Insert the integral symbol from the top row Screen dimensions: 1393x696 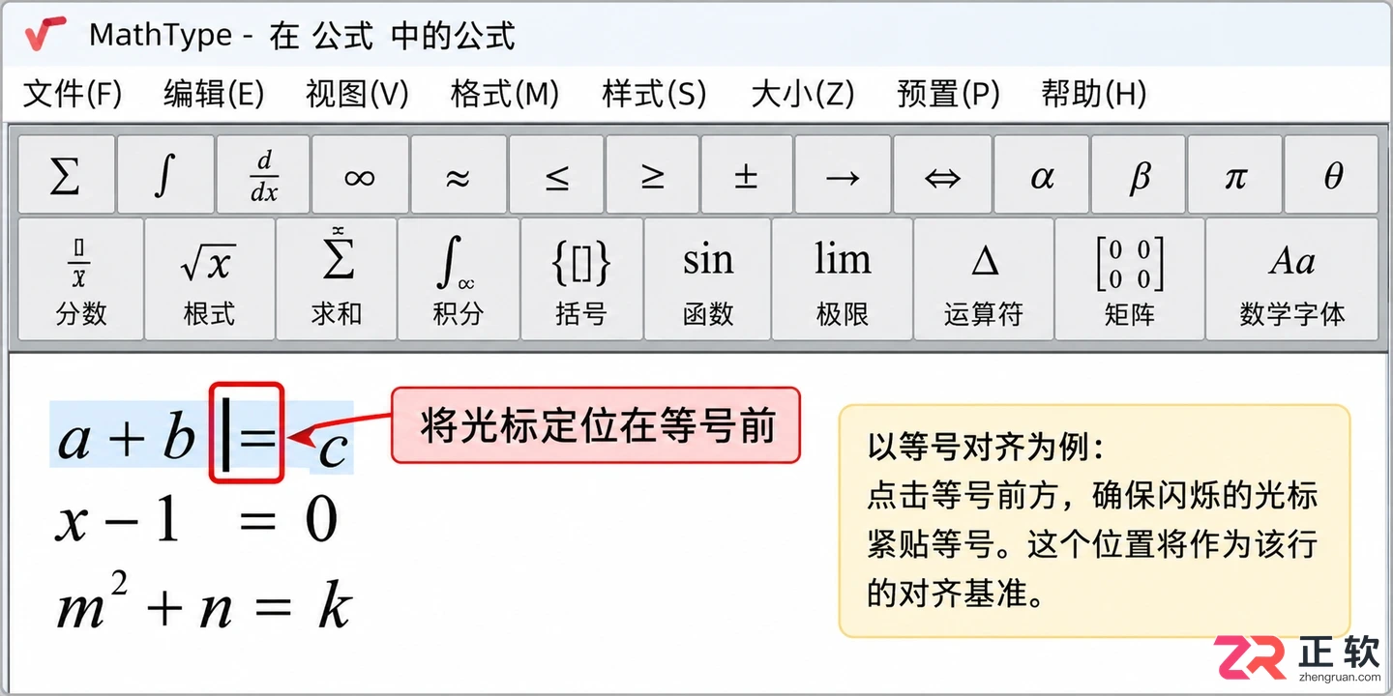165,175
